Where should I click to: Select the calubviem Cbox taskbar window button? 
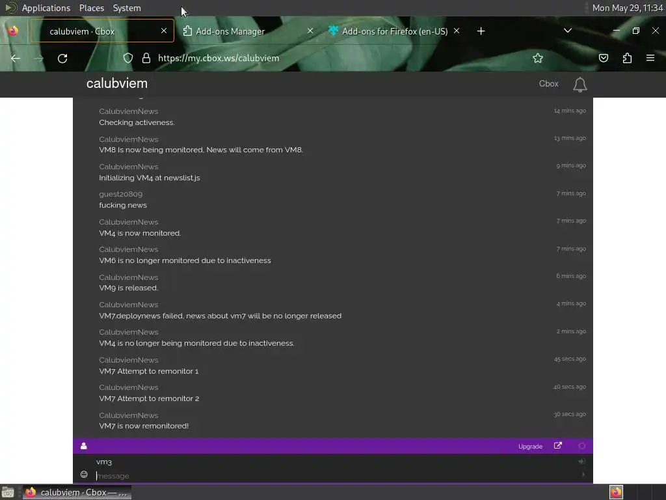click(x=77, y=492)
